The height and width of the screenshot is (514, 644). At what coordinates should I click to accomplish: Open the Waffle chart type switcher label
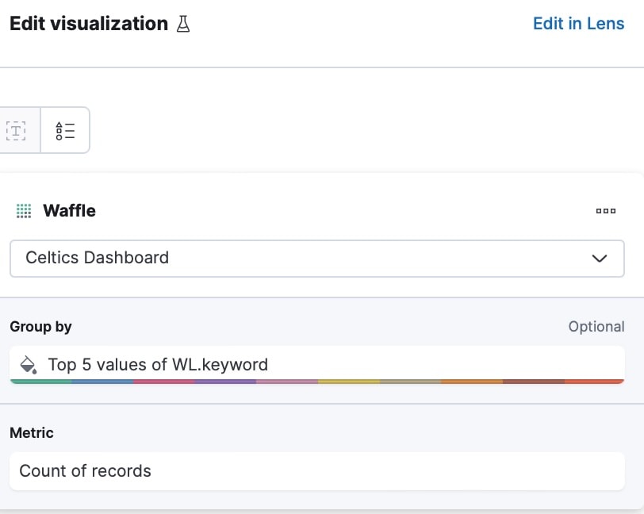tap(69, 211)
